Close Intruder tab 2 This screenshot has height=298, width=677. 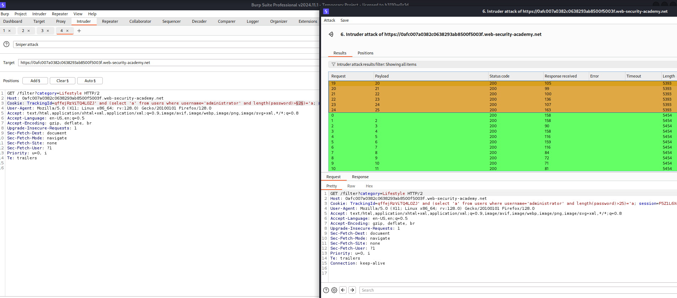pos(29,31)
